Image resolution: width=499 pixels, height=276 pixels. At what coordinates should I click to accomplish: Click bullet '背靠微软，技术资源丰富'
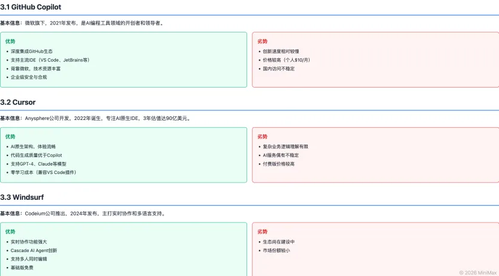(35, 68)
